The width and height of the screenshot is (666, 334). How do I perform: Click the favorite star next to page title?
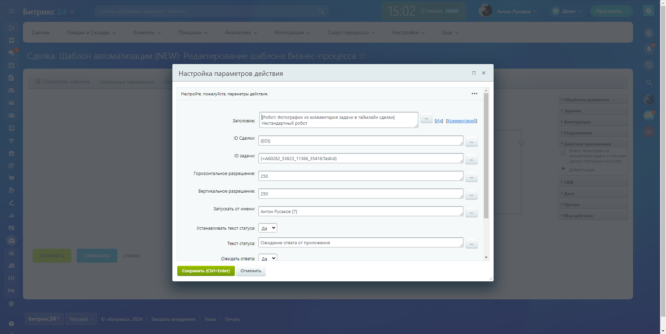pos(363,56)
